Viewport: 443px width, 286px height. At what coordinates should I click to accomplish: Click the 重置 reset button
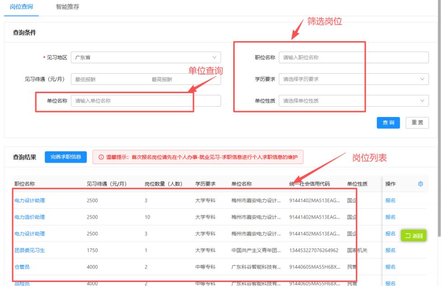(x=417, y=123)
